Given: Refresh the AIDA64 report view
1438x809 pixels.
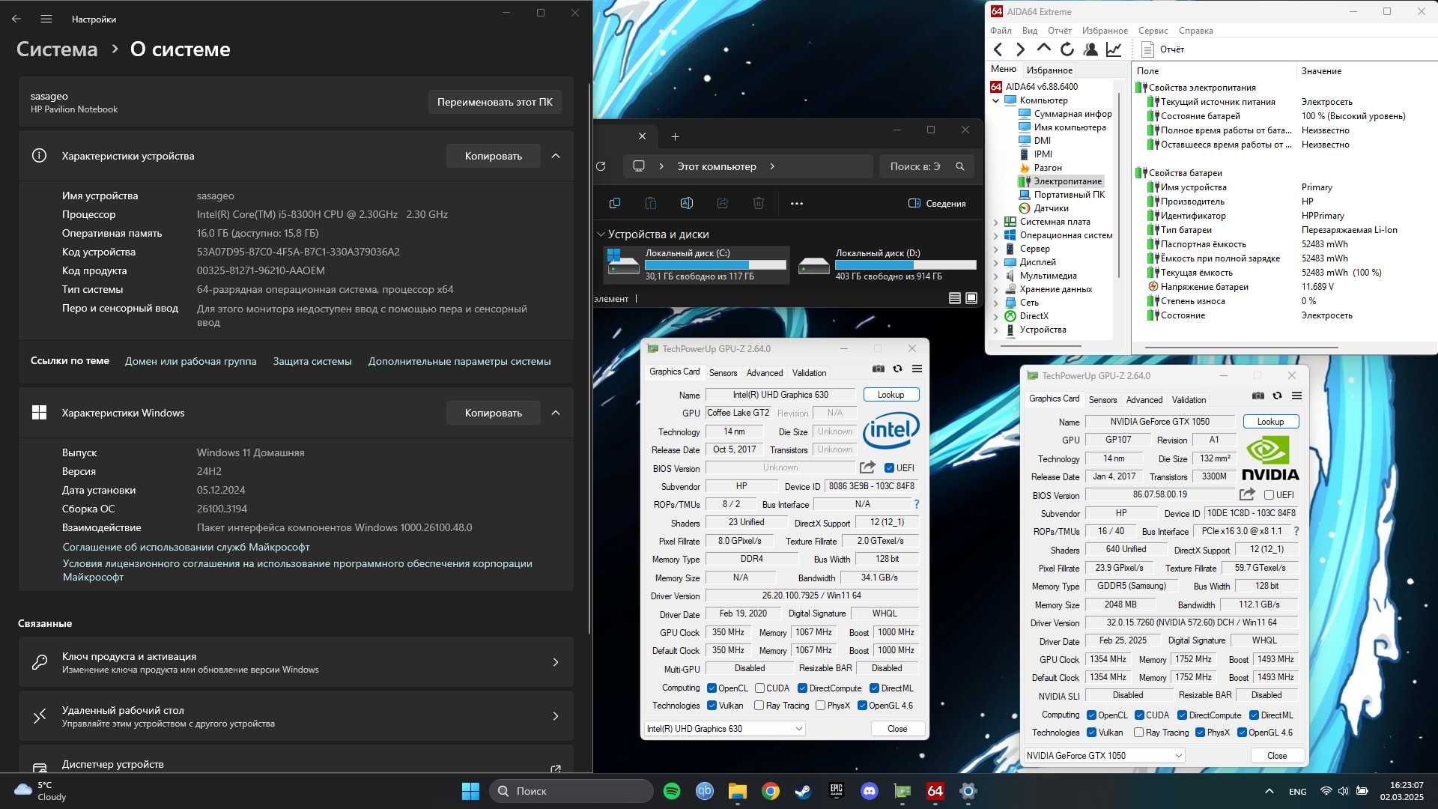Looking at the screenshot, I should pyautogui.click(x=1067, y=49).
